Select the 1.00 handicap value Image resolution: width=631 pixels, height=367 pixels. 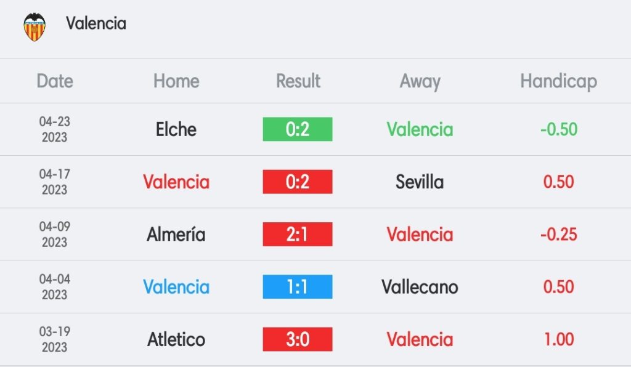558,339
